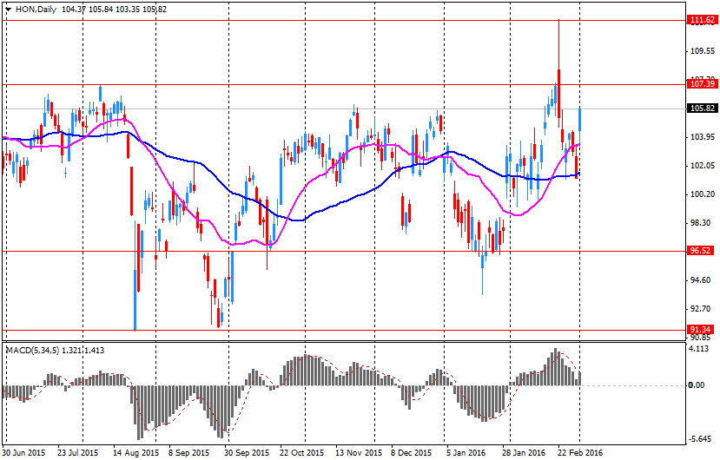This screenshot has height=460, width=720.
Task: Click the 22 Oct 2015 date label
Action: tap(301, 453)
